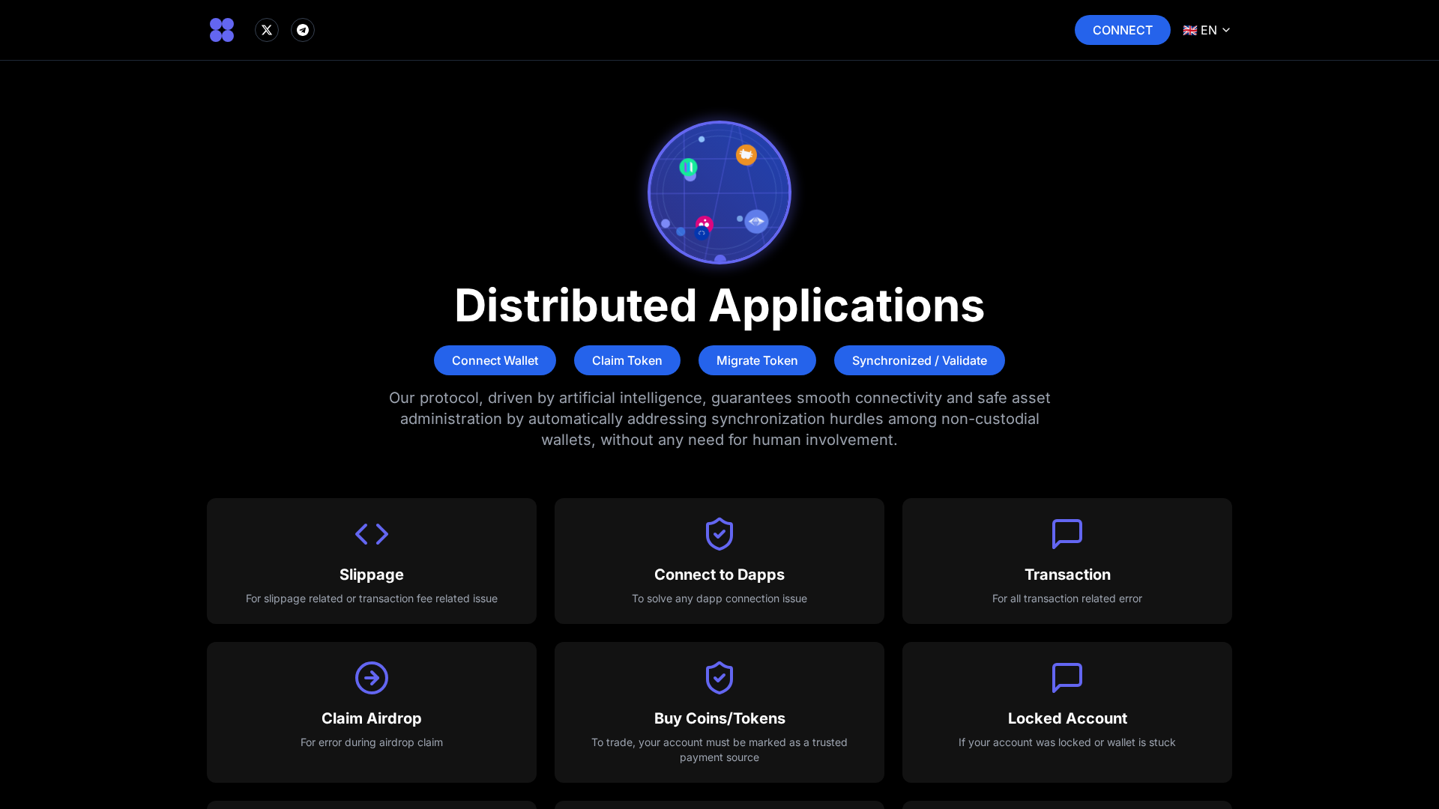Open the Locked Account card title

[x=1067, y=718]
